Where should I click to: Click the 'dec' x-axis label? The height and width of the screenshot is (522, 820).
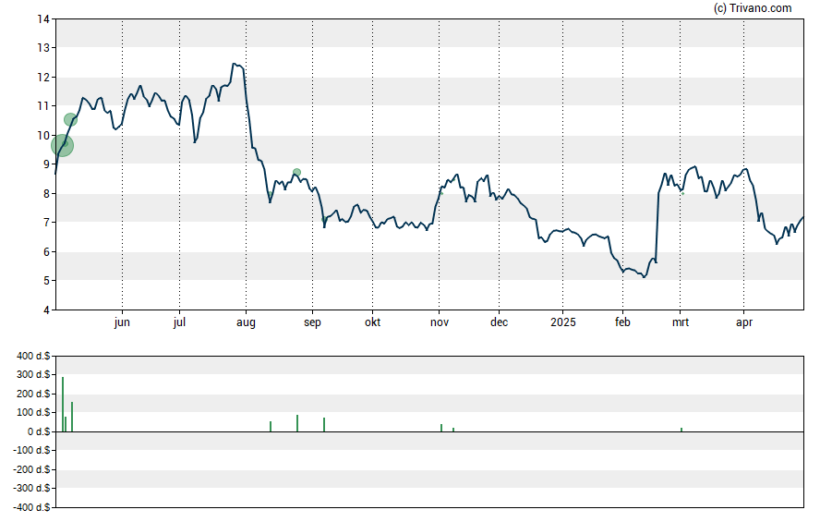tap(499, 322)
